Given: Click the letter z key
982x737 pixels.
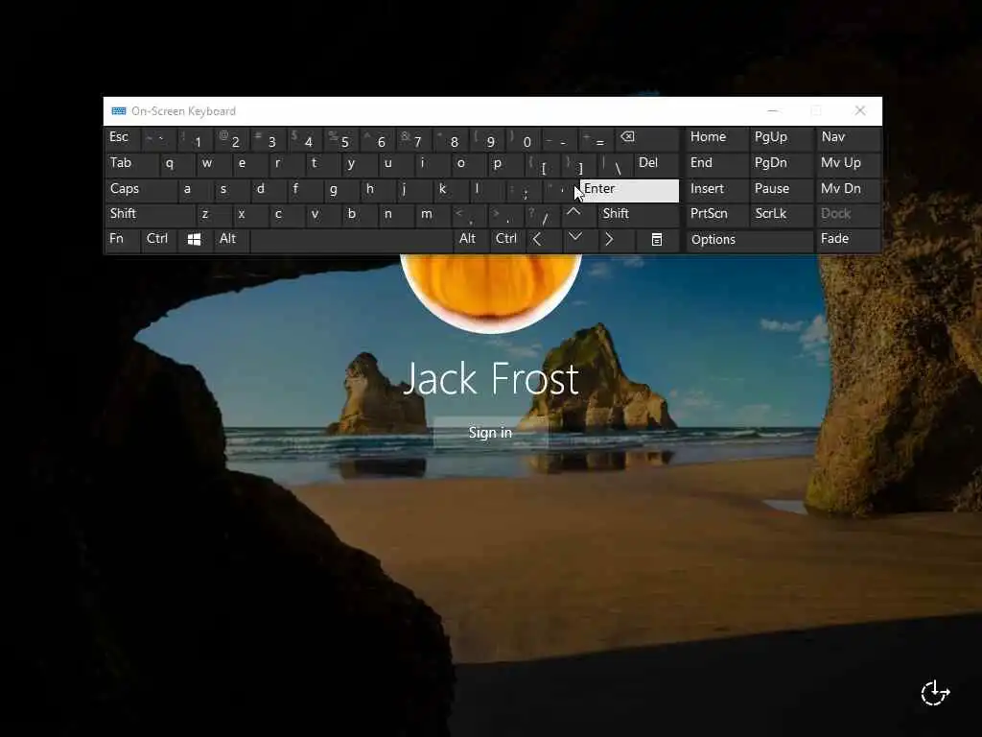Looking at the screenshot, I should click(213, 215).
